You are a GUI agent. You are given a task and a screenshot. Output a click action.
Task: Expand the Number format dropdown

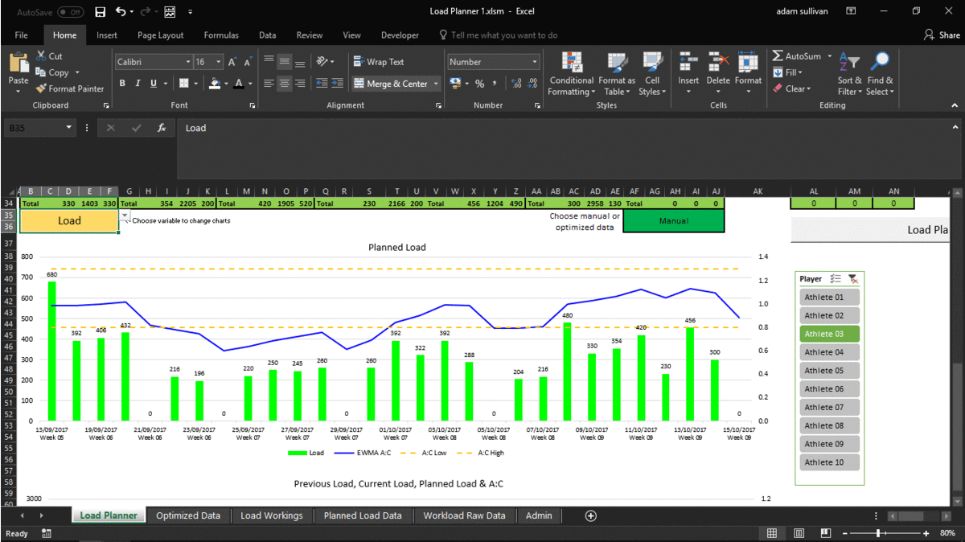tap(535, 62)
